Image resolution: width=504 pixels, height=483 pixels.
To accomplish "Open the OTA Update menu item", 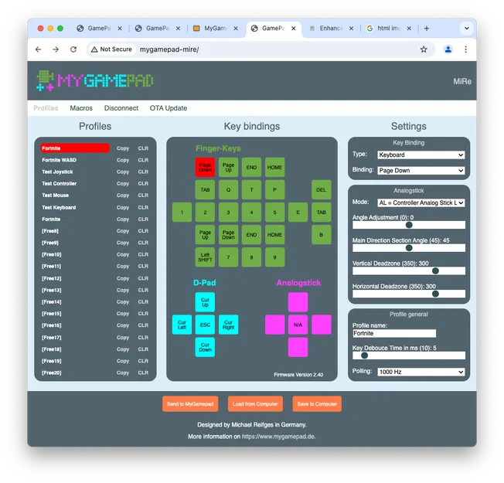I will 169,108.
